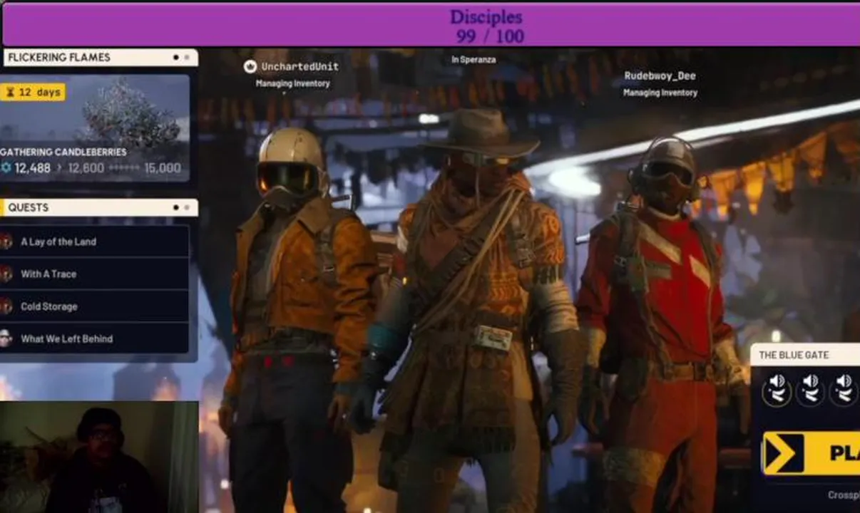Switch to second page dot in Flickering Flames
The width and height of the screenshot is (860, 513).
(x=187, y=57)
